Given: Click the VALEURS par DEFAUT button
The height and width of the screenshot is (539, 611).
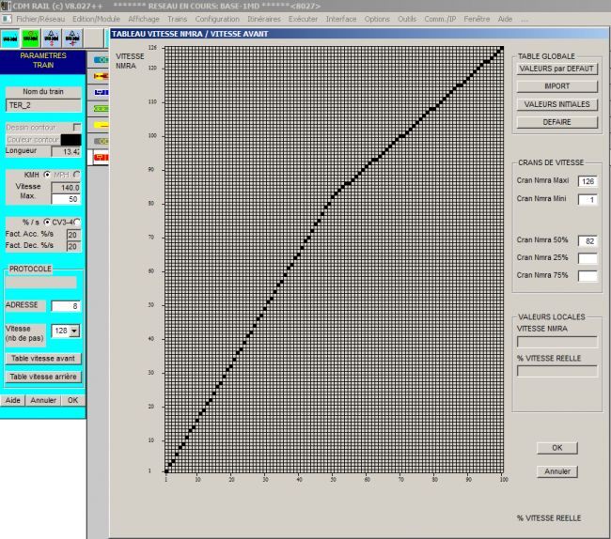Looking at the screenshot, I should 556,69.
